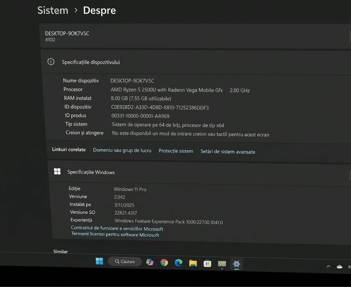
Task: Open Protecție sistem link
Action: (176, 151)
